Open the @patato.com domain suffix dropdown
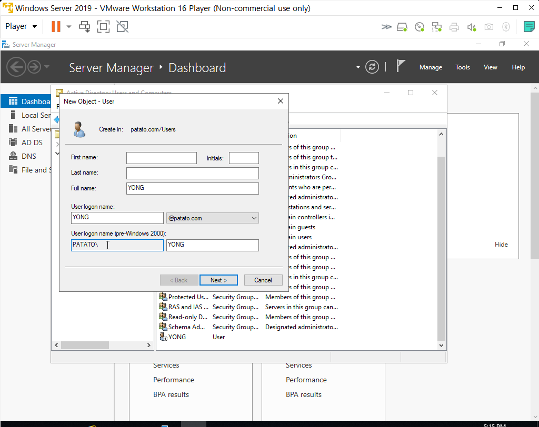The height and width of the screenshot is (427, 539). click(213, 218)
